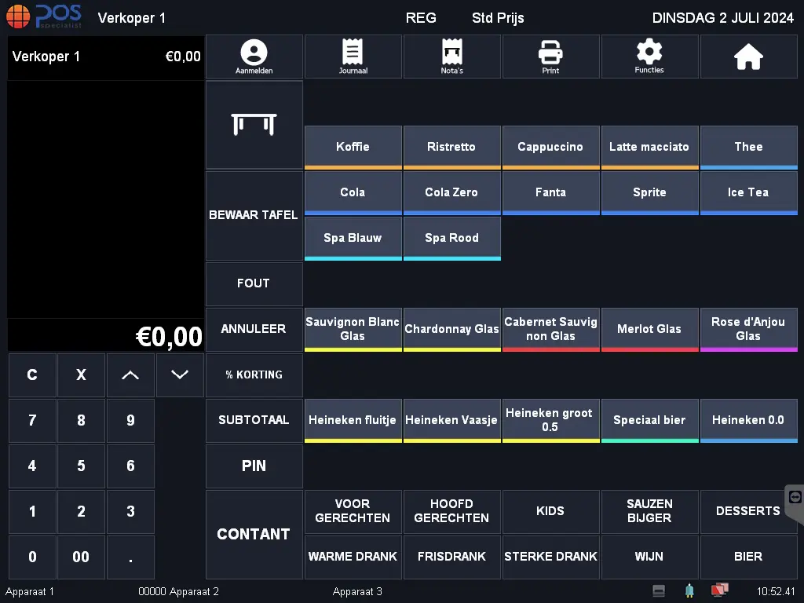Open the BIER category tab
This screenshot has width=804, height=603.
click(748, 557)
